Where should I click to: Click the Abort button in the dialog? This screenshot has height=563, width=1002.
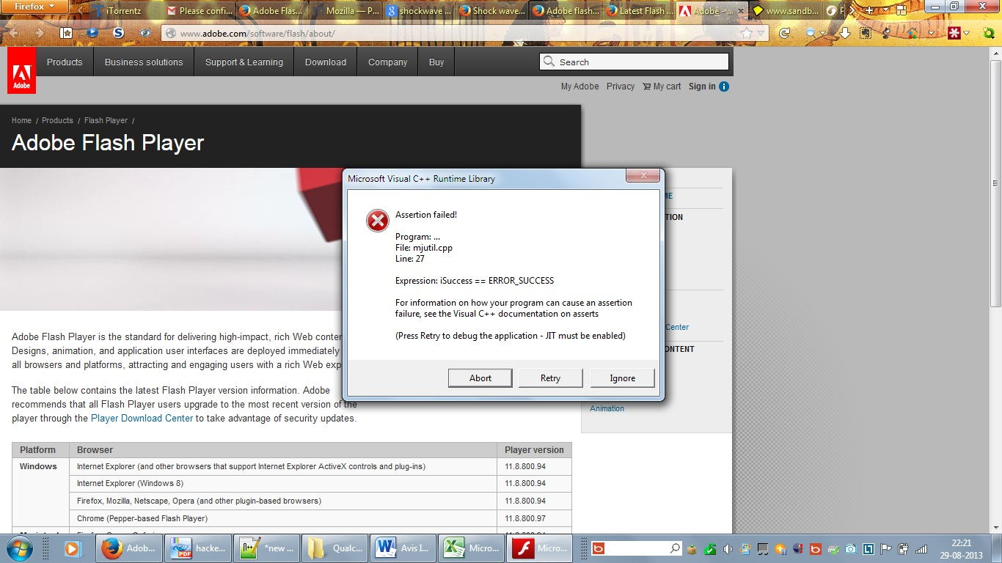[480, 378]
